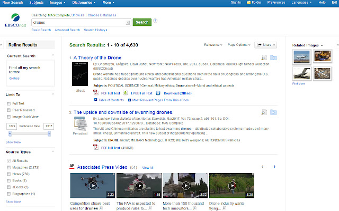Open Subjects in top menu
This screenshot has height=211, width=339.
tap(37, 3)
